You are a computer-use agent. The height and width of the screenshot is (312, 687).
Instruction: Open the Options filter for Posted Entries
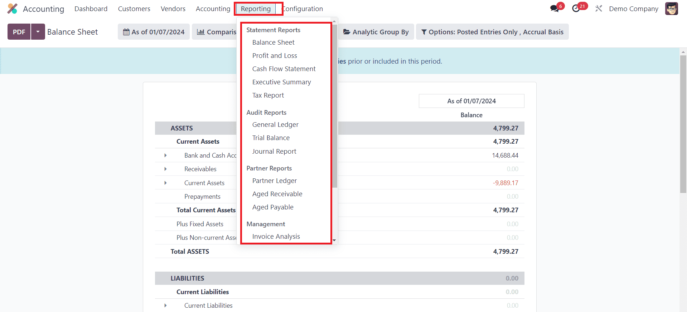pyautogui.click(x=492, y=32)
